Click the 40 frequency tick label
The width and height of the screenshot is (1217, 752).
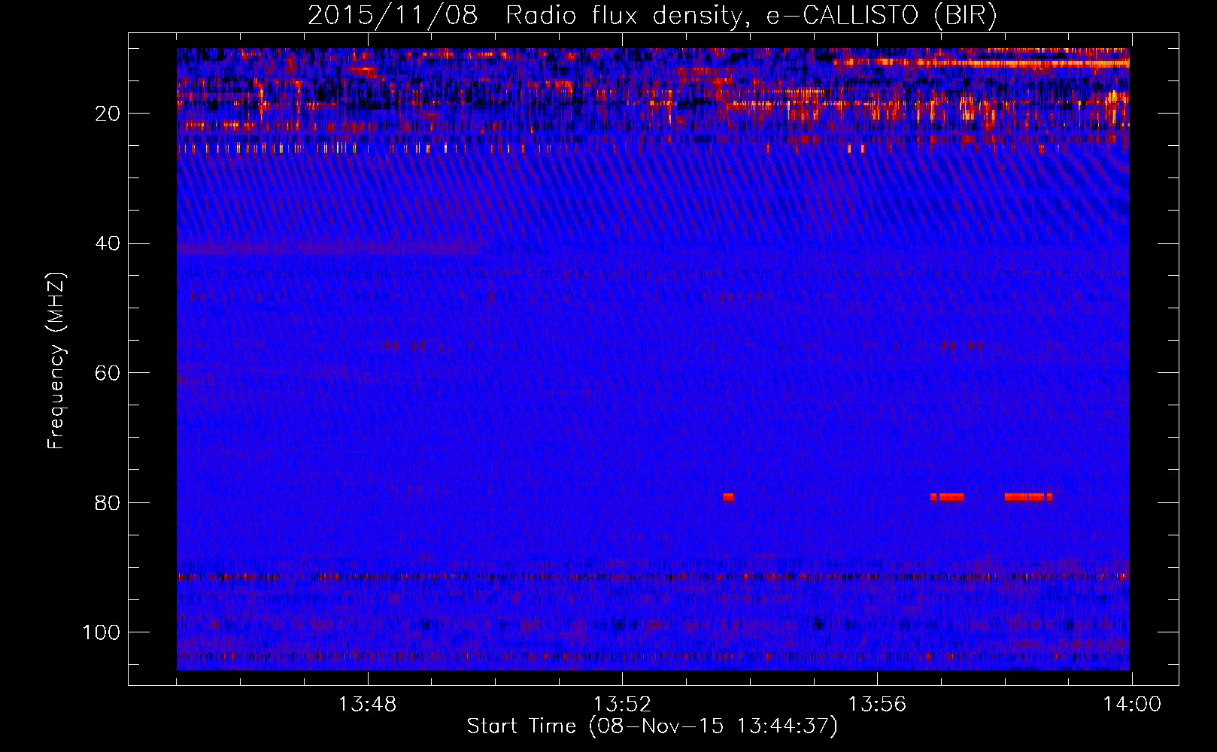click(x=108, y=244)
